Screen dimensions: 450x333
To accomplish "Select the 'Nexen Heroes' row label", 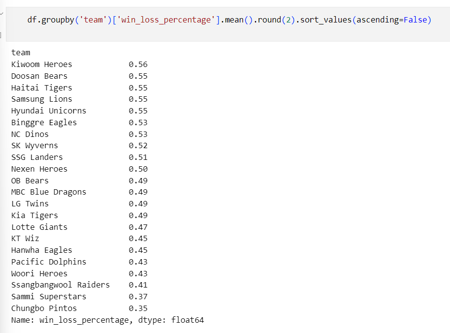I will click(39, 169).
